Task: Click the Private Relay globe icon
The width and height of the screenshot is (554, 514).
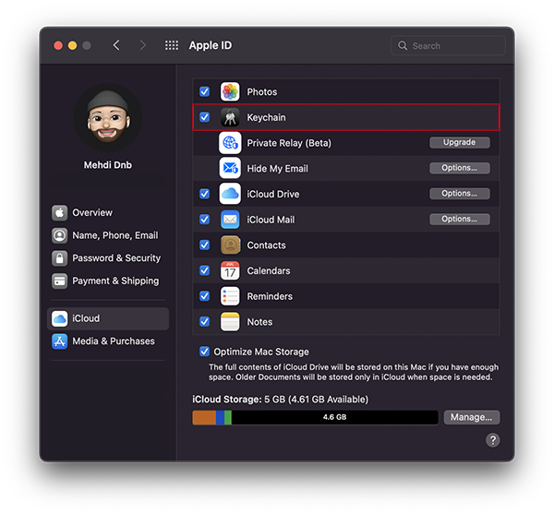Action: coord(230,143)
